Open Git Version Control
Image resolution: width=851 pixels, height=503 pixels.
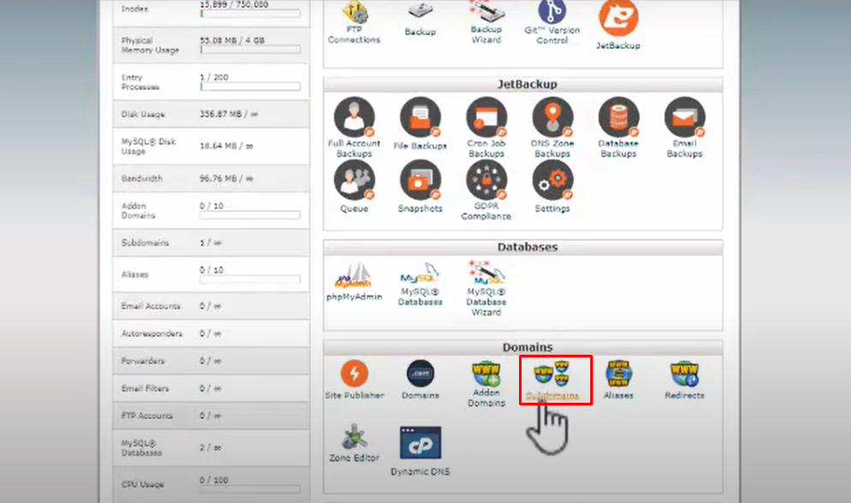pos(552,21)
